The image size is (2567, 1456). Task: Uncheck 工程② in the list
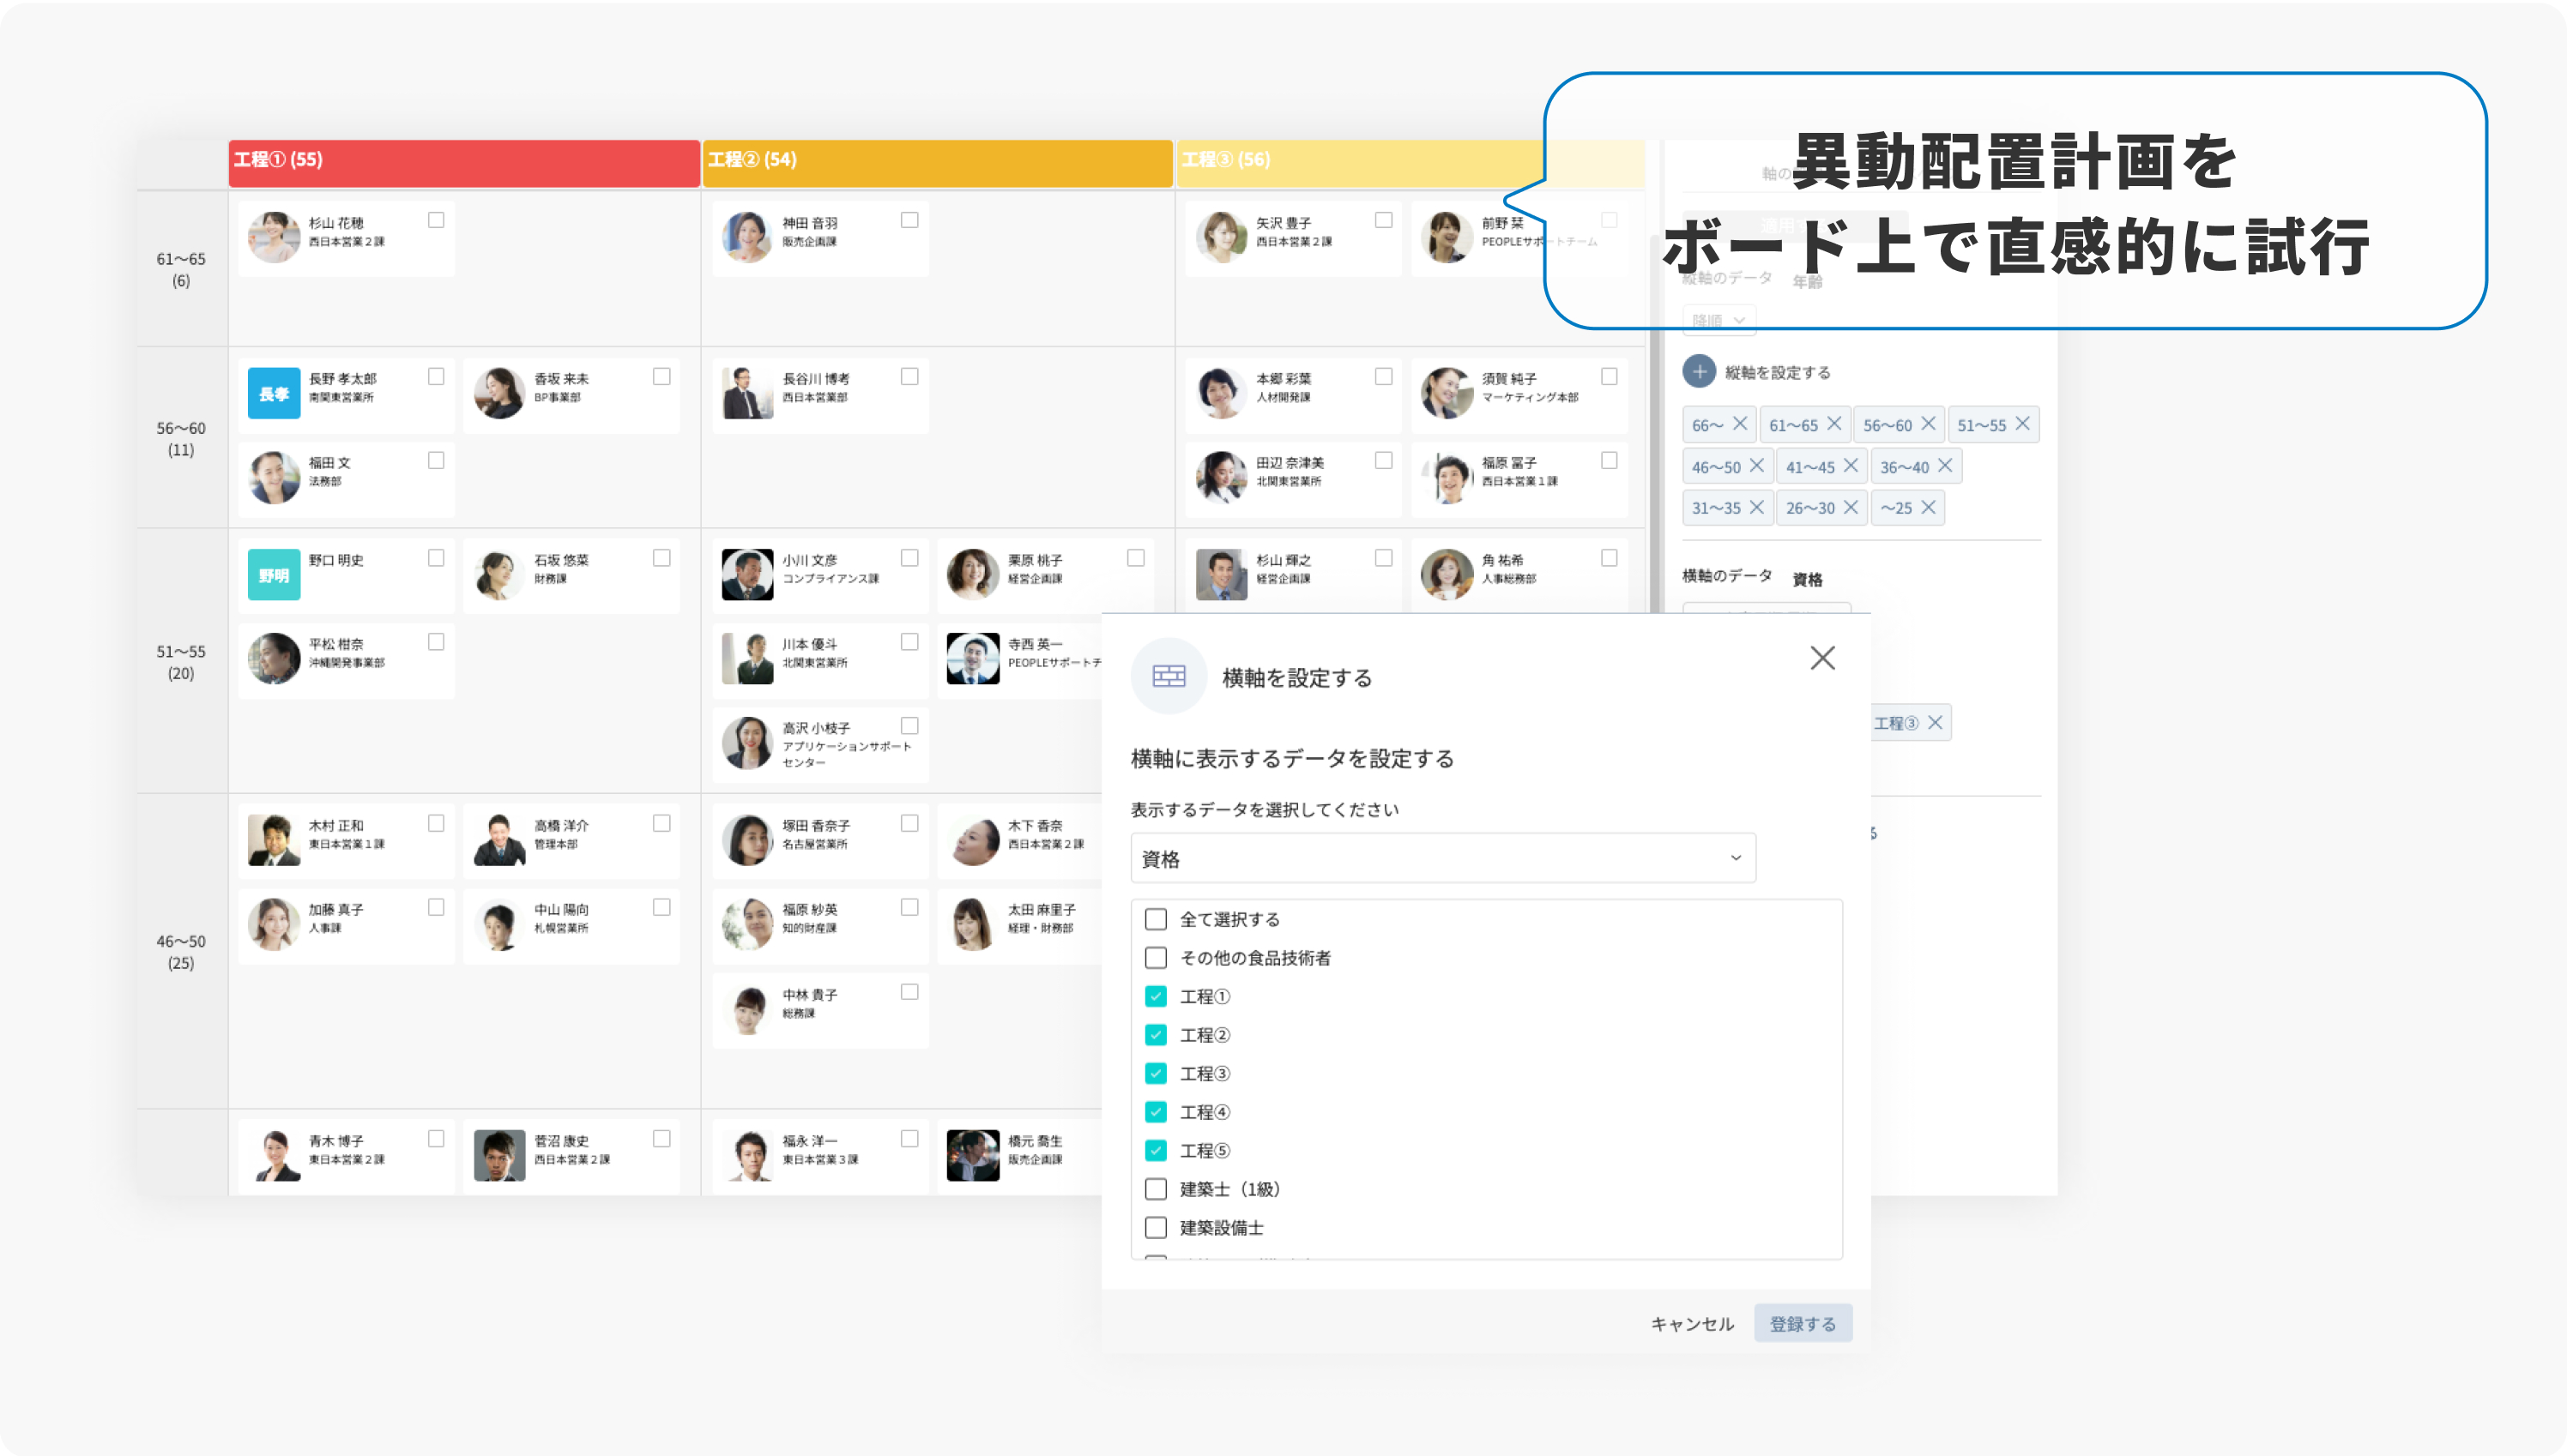[1156, 1035]
